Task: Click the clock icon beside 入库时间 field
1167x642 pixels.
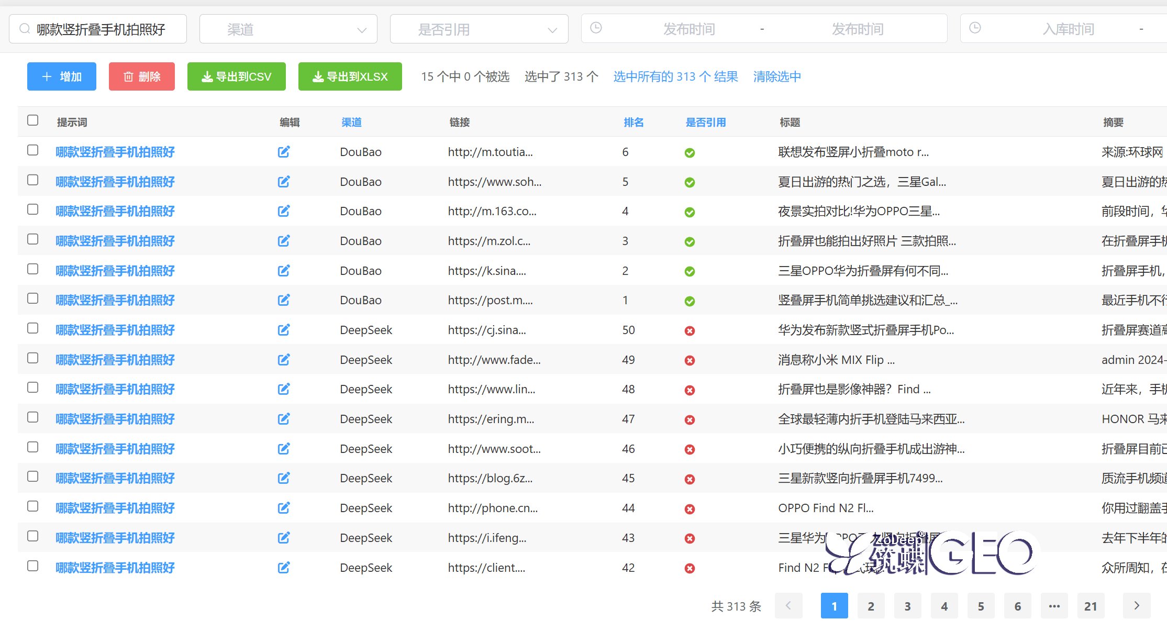Action: point(975,28)
